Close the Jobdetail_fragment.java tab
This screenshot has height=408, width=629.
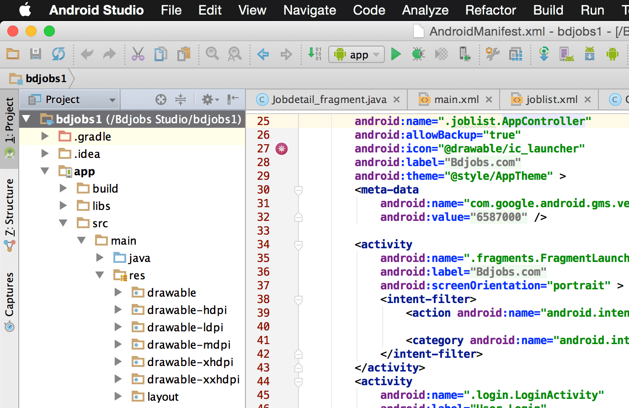[397, 99]
